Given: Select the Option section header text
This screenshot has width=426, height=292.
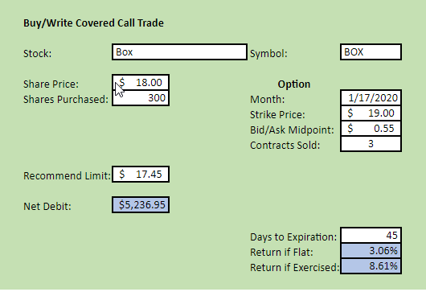Looking at the screenshot, I should [294, 84].
